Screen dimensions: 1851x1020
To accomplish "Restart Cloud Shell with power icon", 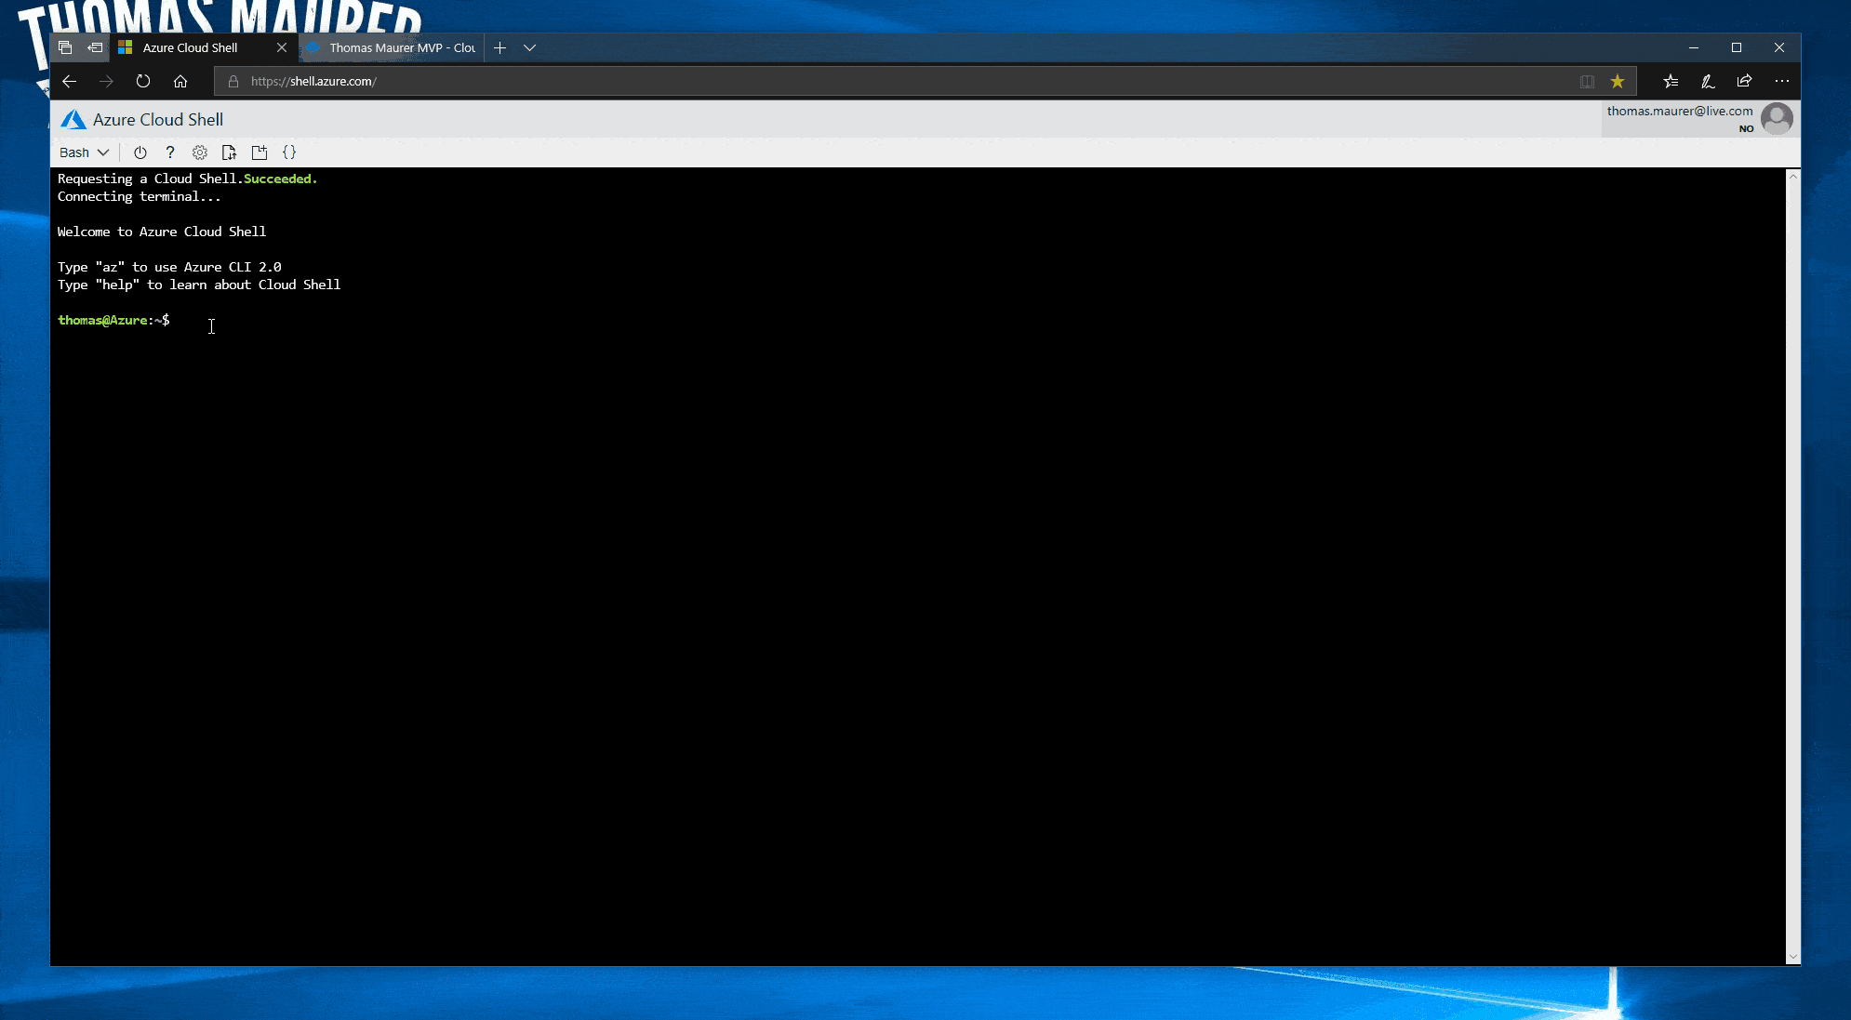I will coord(140,152).
